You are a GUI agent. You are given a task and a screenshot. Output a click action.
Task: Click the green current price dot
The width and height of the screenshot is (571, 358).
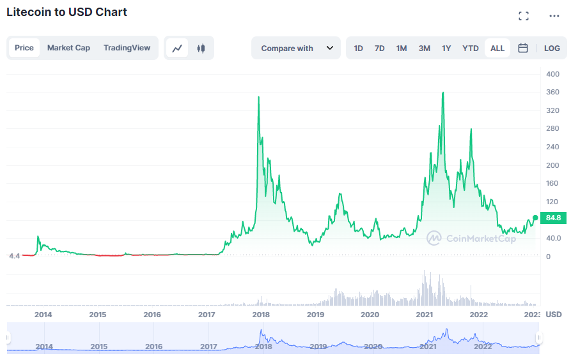[x=535, y=218]
